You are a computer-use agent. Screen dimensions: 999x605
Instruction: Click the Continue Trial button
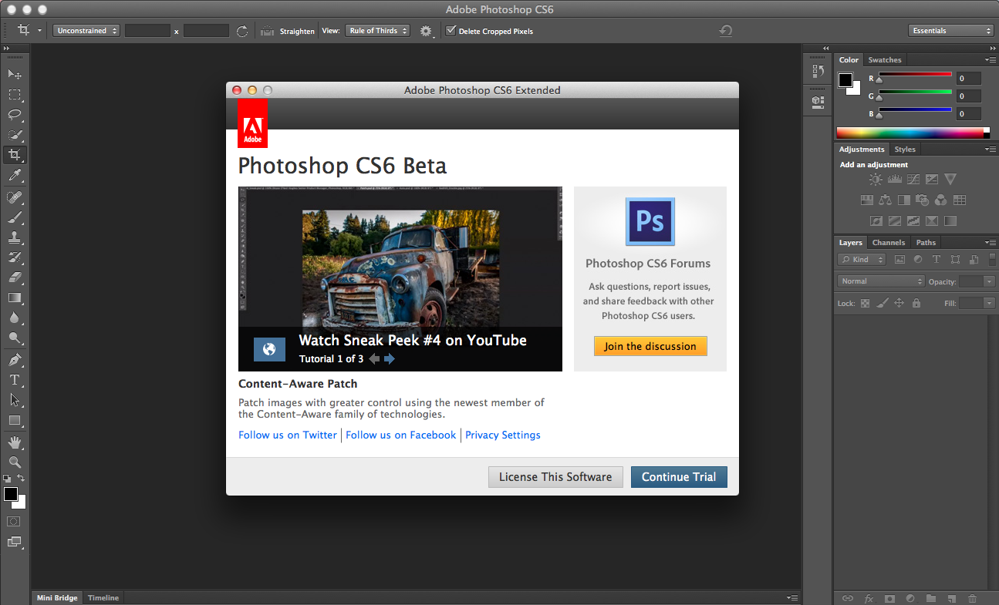pos(679,477)
